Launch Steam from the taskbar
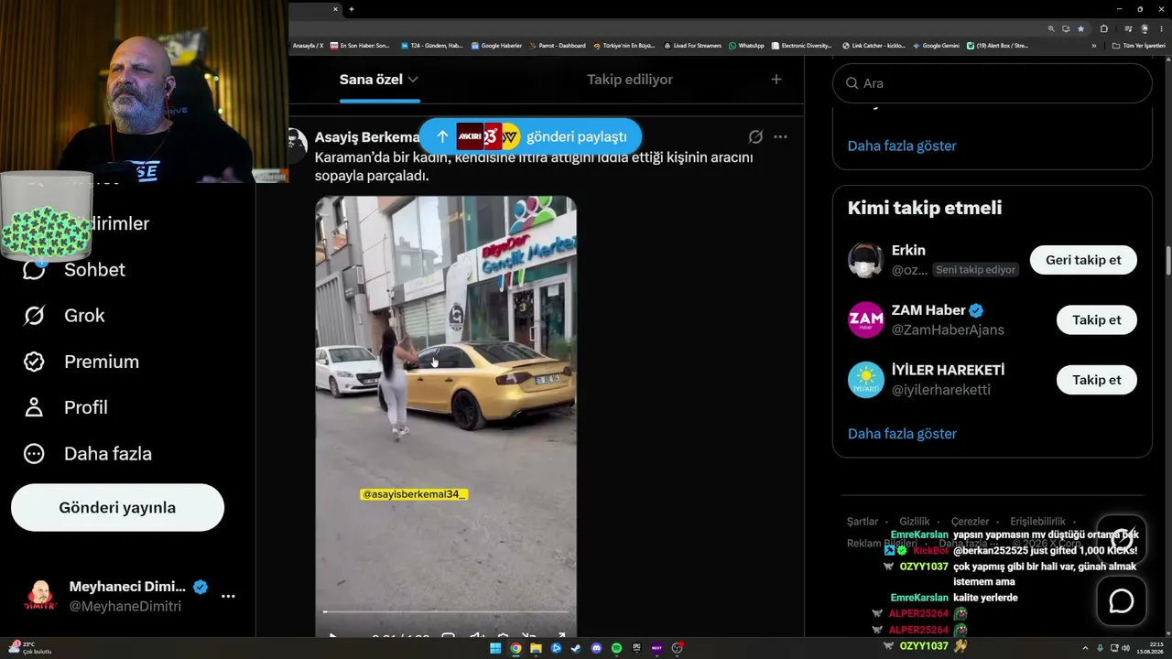The width and height of the screenshot is (1172, 659). coord(576,648)
